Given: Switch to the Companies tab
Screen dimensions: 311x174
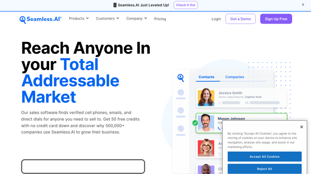Looking at the screenshot, I should coord(235,77).
